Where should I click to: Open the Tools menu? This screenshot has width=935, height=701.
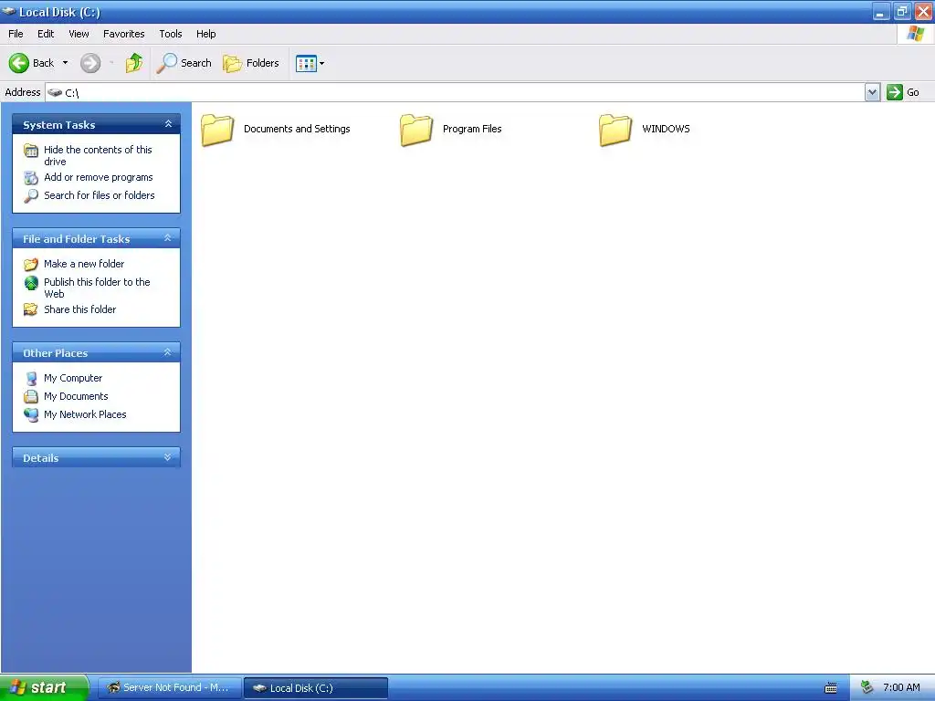pos(171,34)
